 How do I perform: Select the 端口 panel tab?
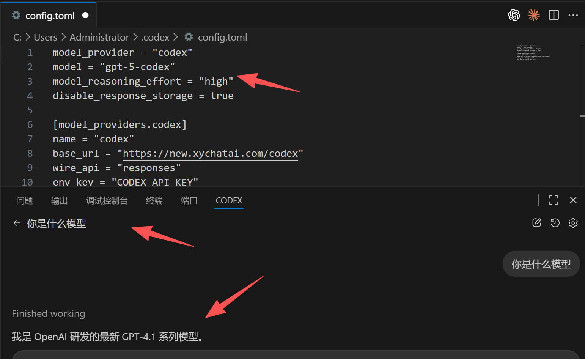click(x=189, y=200)
